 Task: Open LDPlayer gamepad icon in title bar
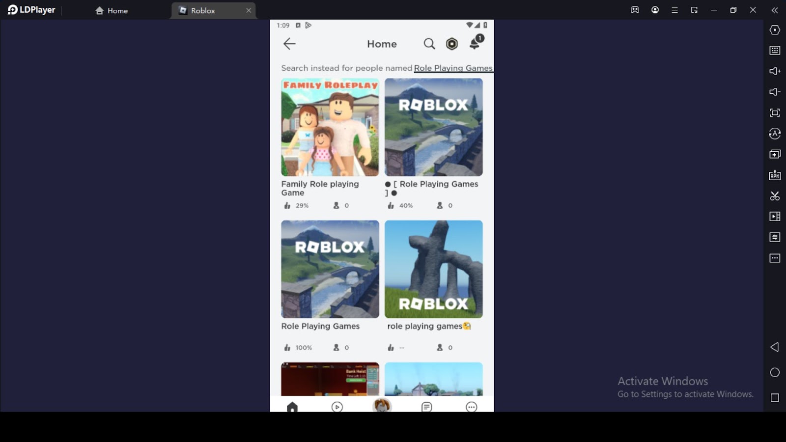tap(635, 10)
